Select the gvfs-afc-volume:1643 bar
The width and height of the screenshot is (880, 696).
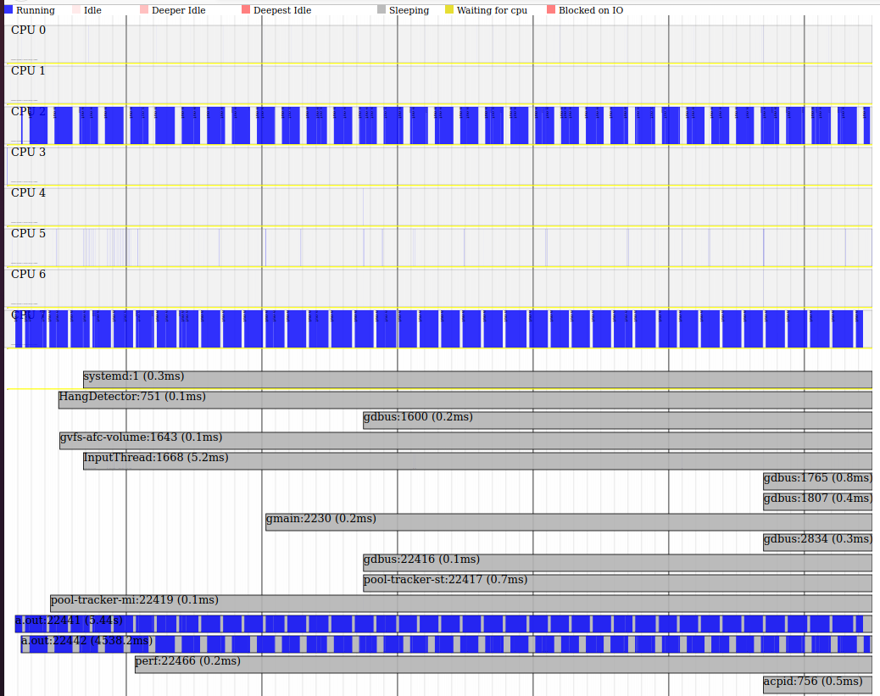click(x=465, y=440)
